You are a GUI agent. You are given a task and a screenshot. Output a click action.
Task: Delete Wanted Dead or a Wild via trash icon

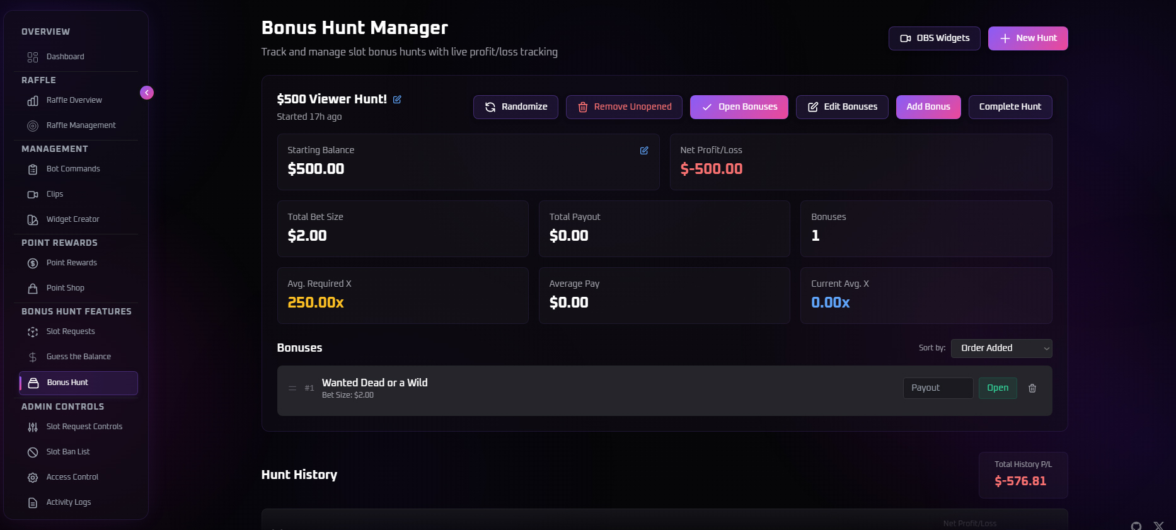(1032, 388)
